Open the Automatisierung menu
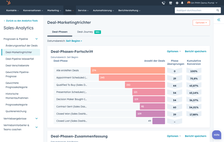This screenshot has height=142, width=224. (x=103, y=10)
